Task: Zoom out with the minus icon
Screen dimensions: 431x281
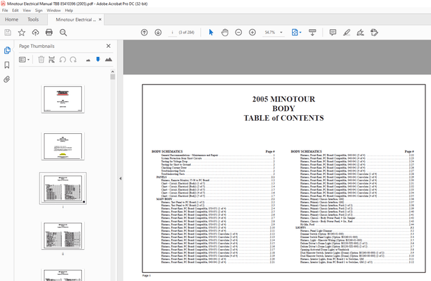Action: 238,33
